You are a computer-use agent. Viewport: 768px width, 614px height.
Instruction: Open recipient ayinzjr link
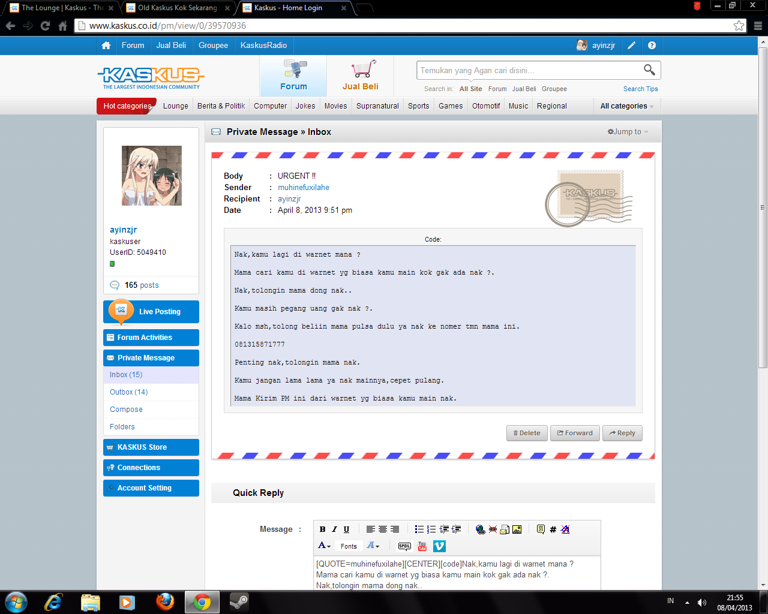[x=289, y=199]
